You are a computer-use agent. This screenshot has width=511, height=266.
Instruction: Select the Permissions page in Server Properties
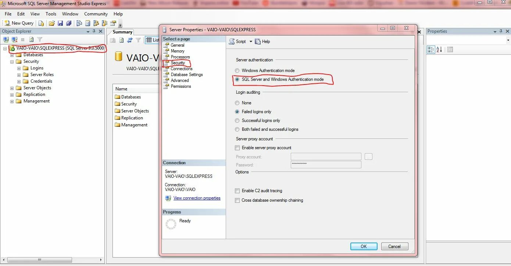point(181,86)
